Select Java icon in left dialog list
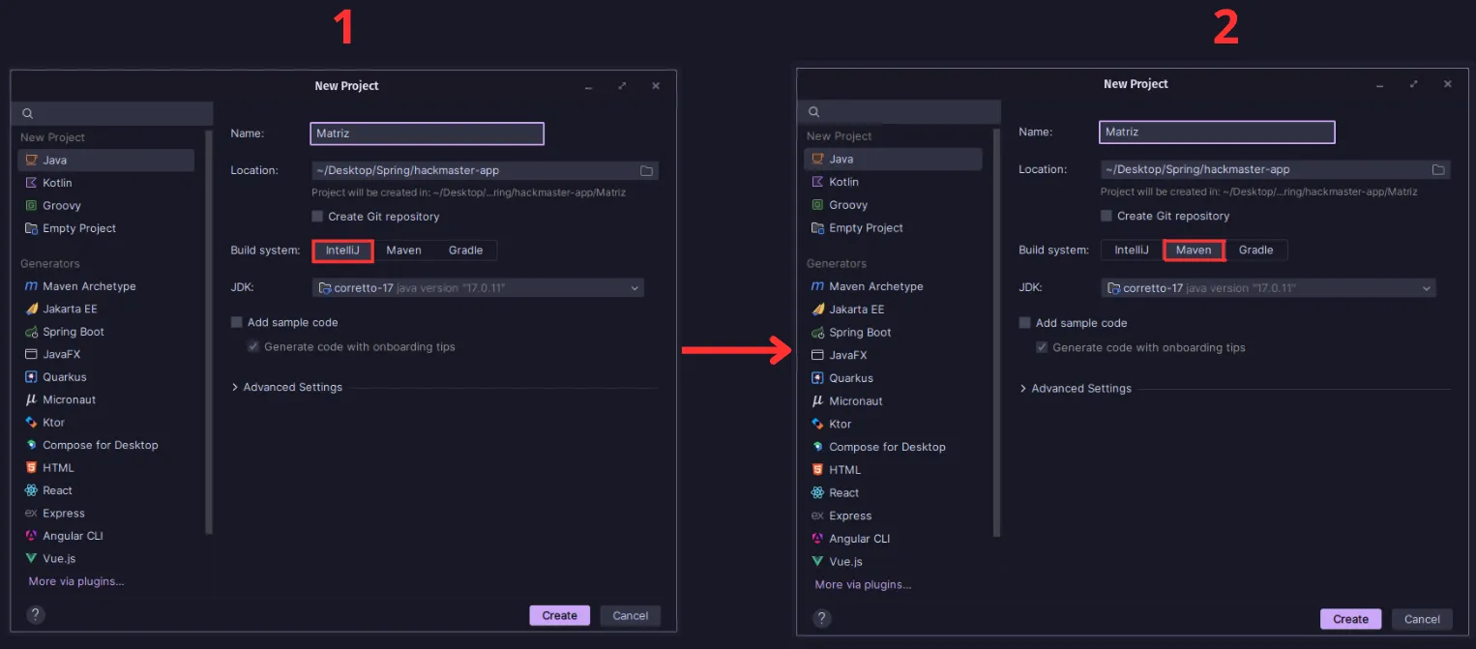Image resolution: width=1476 pixels, height=649 pixels. pos(31,161)
